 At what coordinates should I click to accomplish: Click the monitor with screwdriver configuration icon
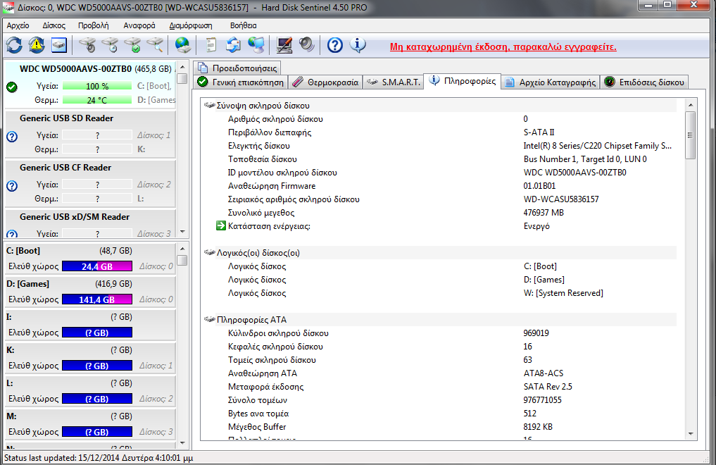[284, 45]
